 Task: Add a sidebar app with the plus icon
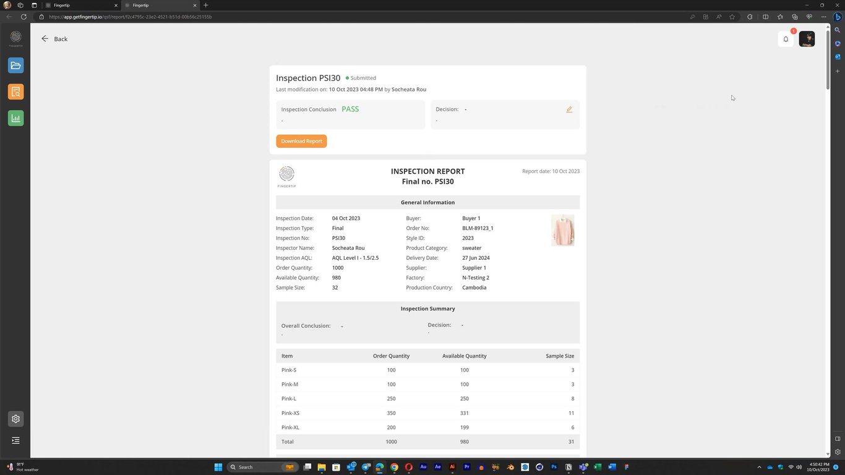[x=838, y=71]
